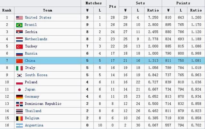Viewport: 205px width, 129px height.
Task: Click the Brazil flag icon
Action: (x=19, y=25)
